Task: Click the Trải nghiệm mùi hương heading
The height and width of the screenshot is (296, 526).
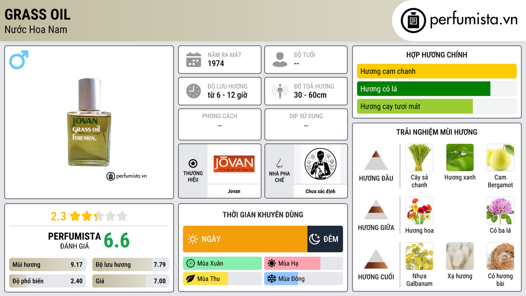Action: [437, 132]
